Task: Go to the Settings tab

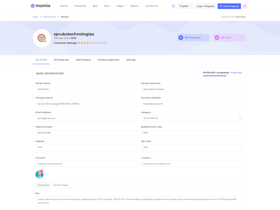Action: click(x=131, y=60)
